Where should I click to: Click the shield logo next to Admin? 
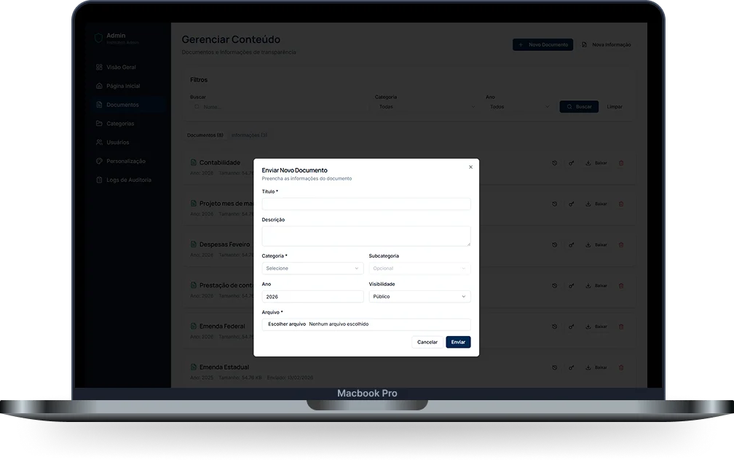pyautogui.click(x=98, y=38)
